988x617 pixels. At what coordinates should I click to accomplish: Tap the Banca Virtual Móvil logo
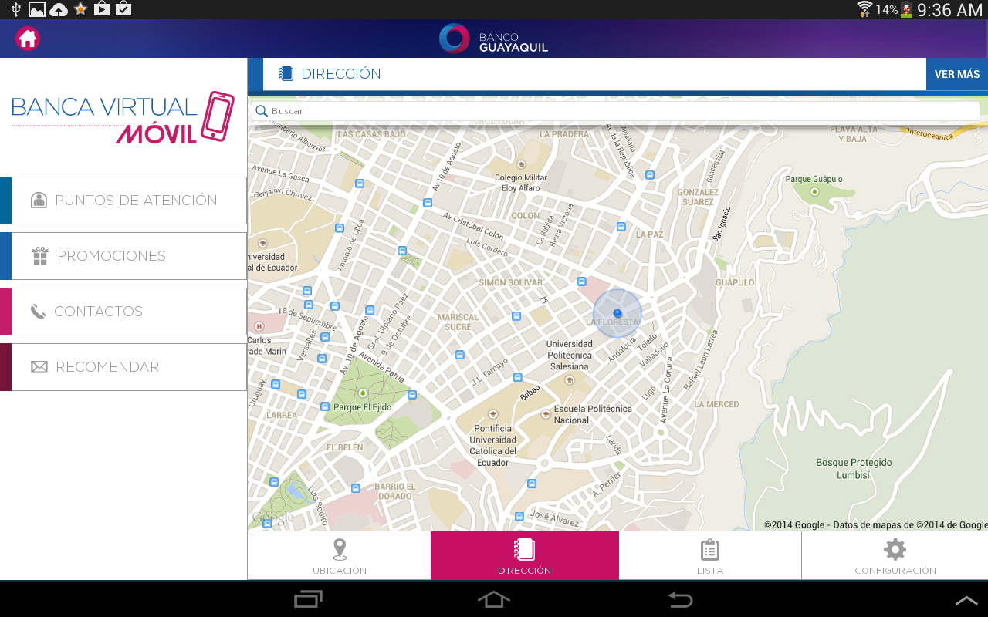point(123,117)
